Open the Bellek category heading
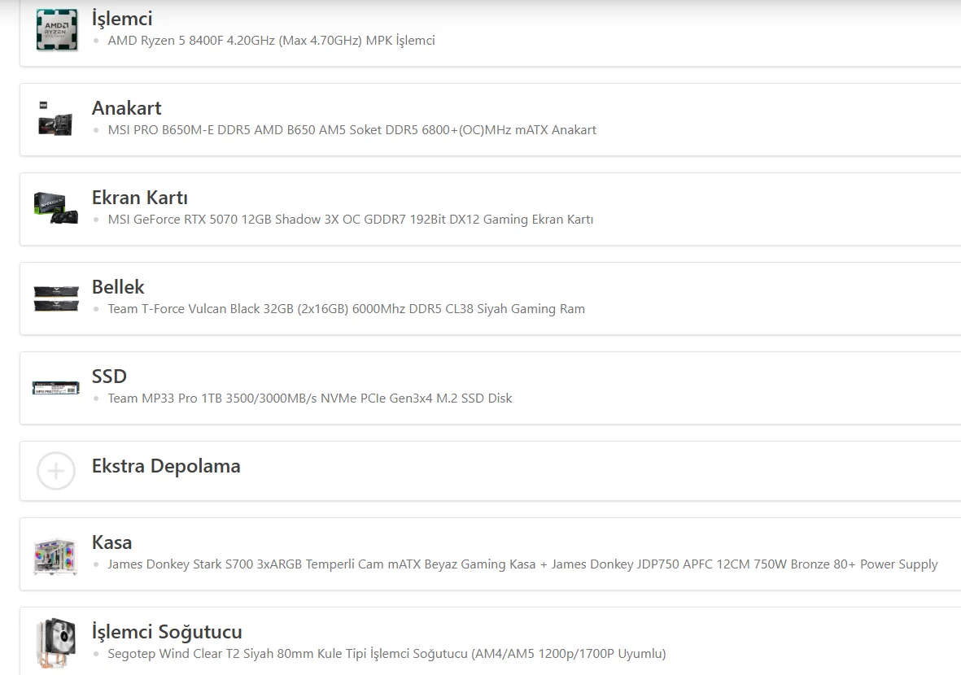The height and width of the screenshot is (675, 961). tap(118, 286)
